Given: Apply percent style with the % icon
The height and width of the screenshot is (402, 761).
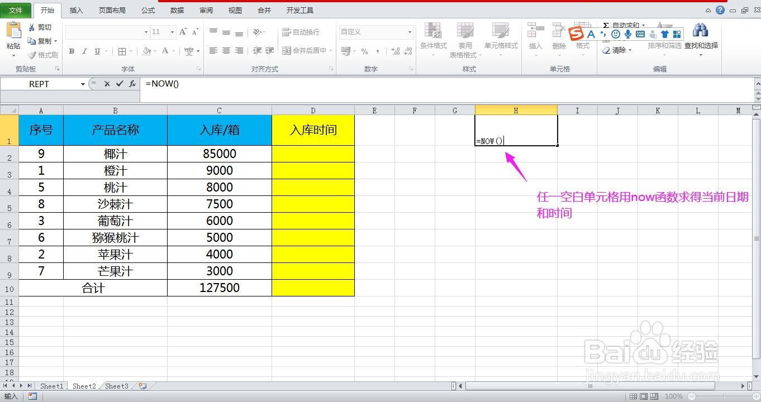Looking at the screenshot, I should 364,51.
